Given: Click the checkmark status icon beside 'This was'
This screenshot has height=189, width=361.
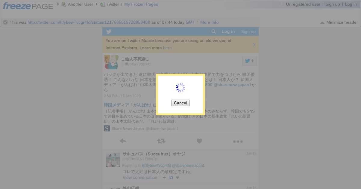Looking at the screenshot, I should coord(5,22).
